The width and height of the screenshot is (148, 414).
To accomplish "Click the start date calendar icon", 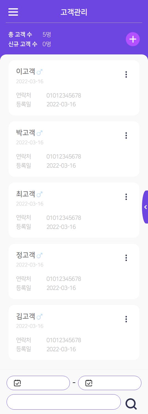I will tap(17, 383).
